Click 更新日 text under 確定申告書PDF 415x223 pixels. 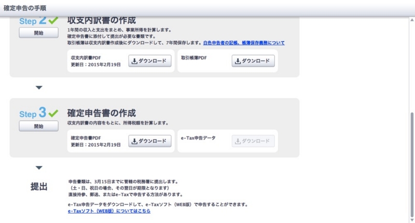[96, 145]
